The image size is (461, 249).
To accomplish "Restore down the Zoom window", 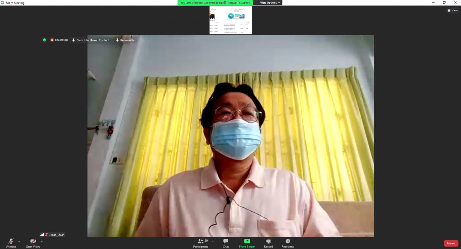I will [x=444, y=3].
